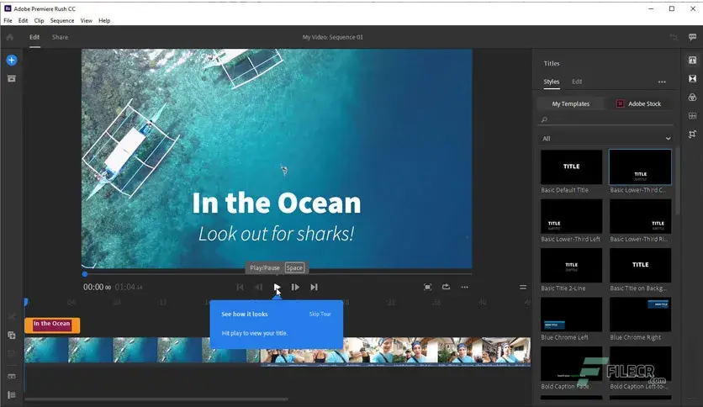Image resolution: width=703 pixels, height=407 pixels.
Task: Click the 'In the Ocean' title text in preview
Action: (277, 203)
